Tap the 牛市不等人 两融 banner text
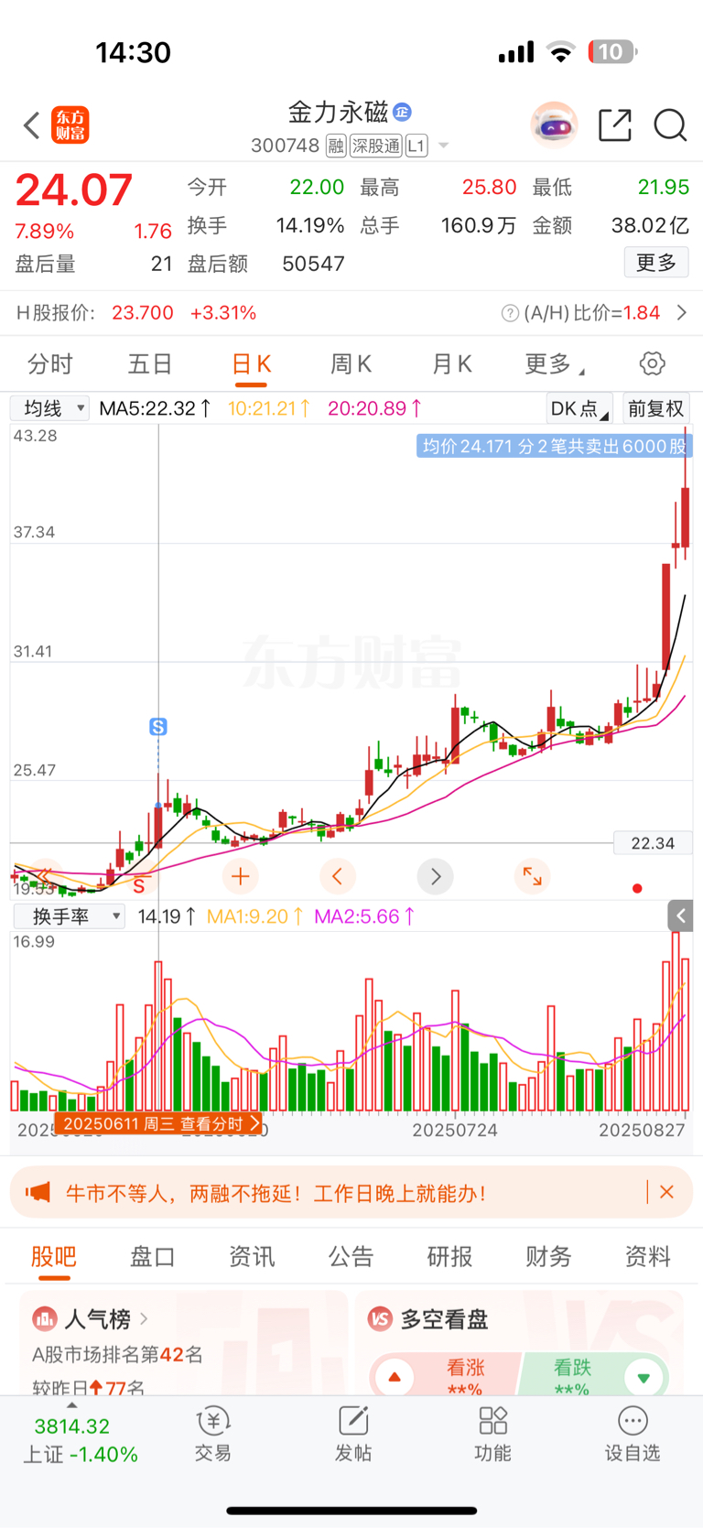The image size is (703, 1528). point(276,1193)
